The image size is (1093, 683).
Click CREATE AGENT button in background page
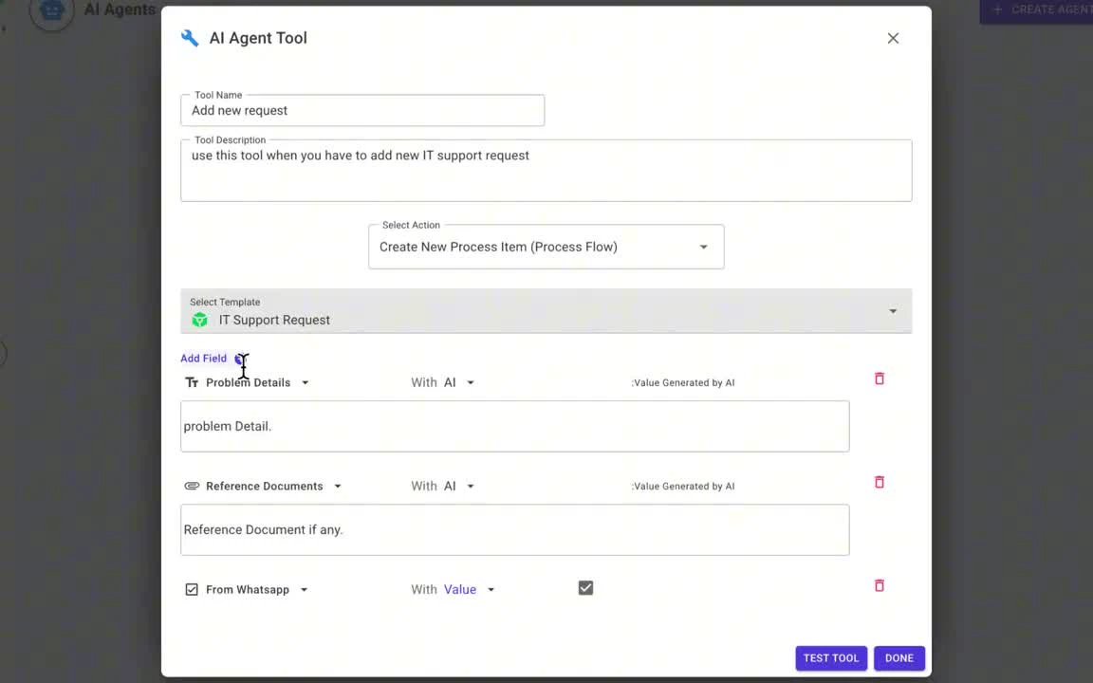[1036, 10]
